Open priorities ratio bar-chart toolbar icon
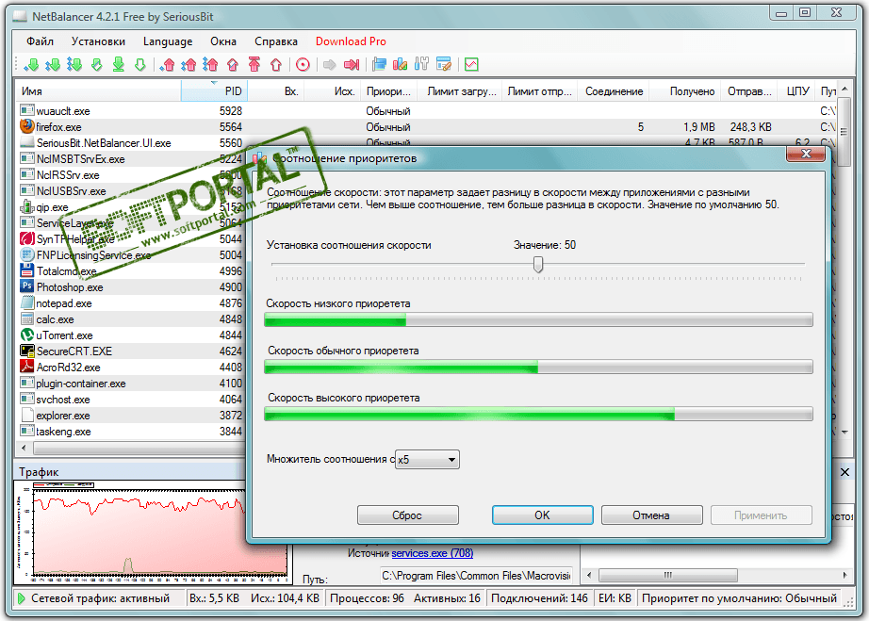The width and height of the screenshot is (869, 621). (x=401, y=64)
